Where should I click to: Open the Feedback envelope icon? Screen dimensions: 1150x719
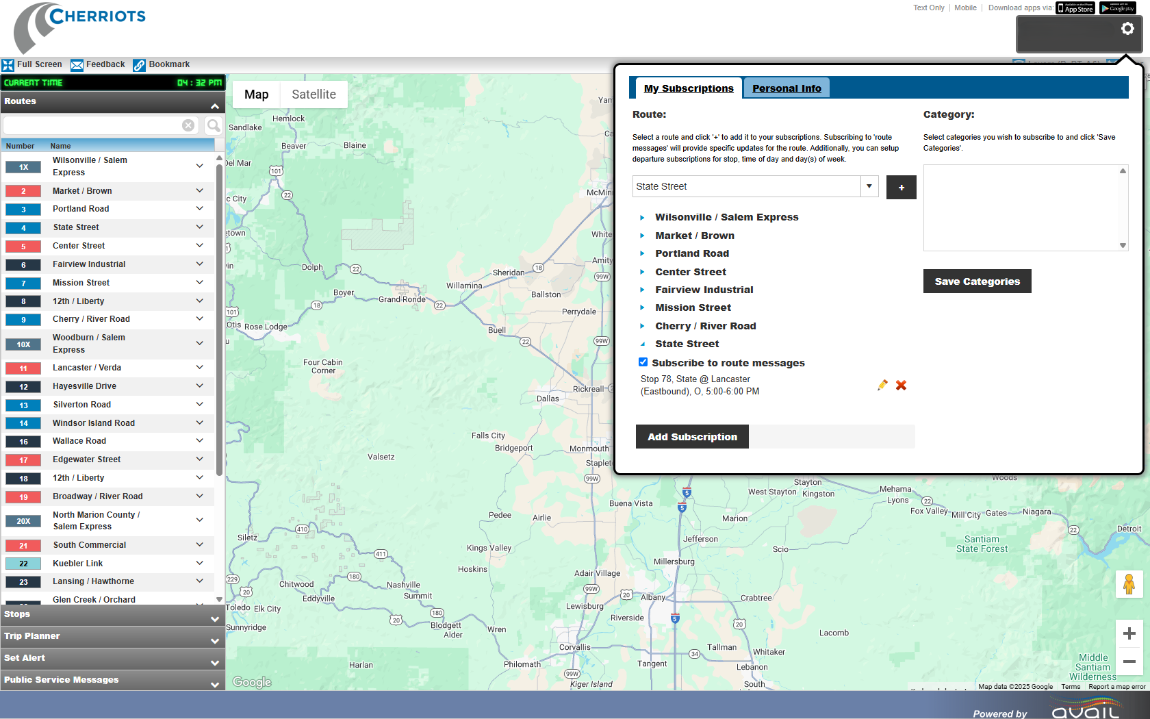pyautogui.click(x=77, y=65)
